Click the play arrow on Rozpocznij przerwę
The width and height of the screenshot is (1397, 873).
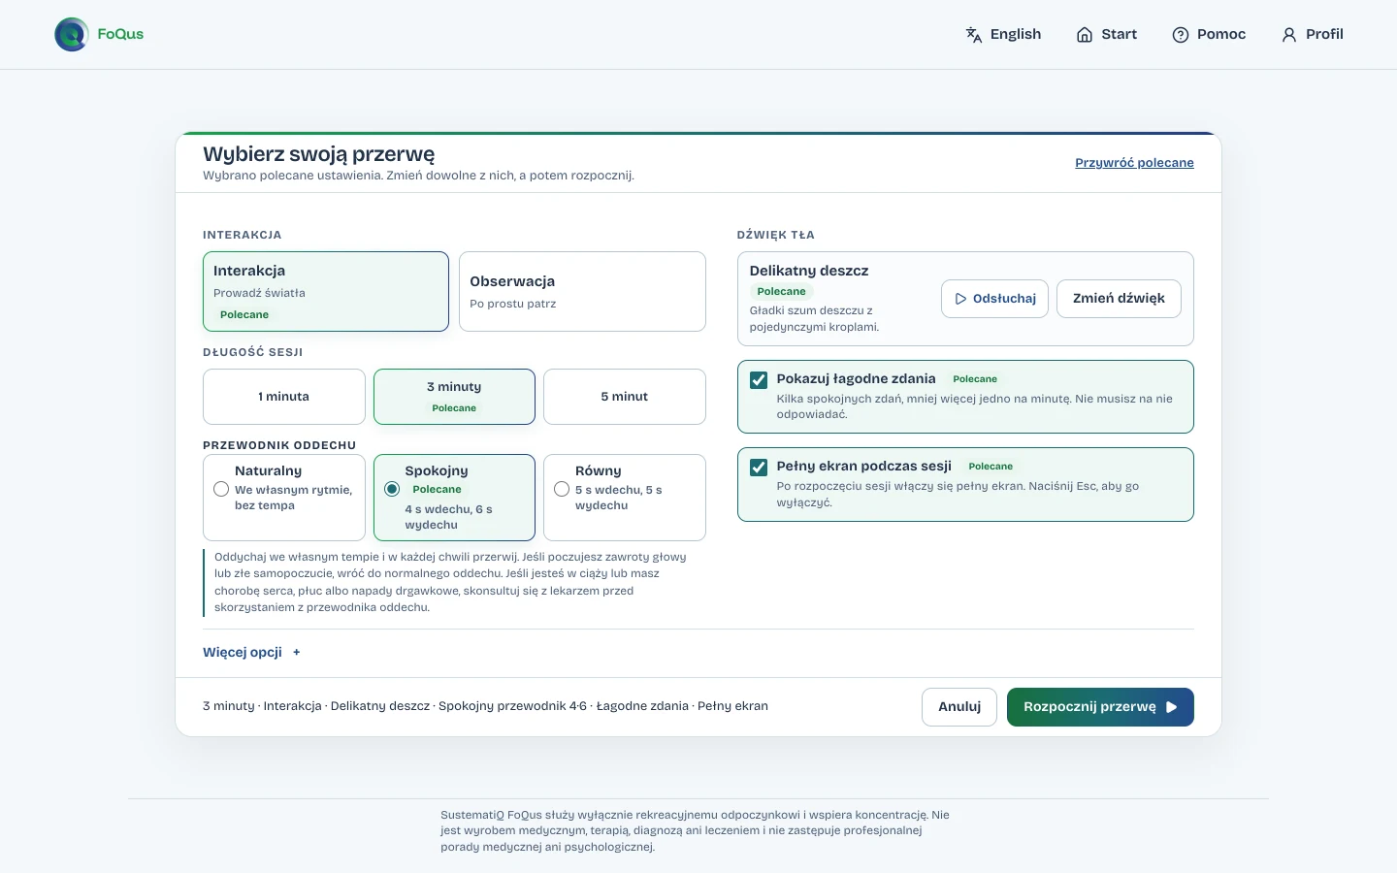pyautogui.click(x=1171, y=707)
